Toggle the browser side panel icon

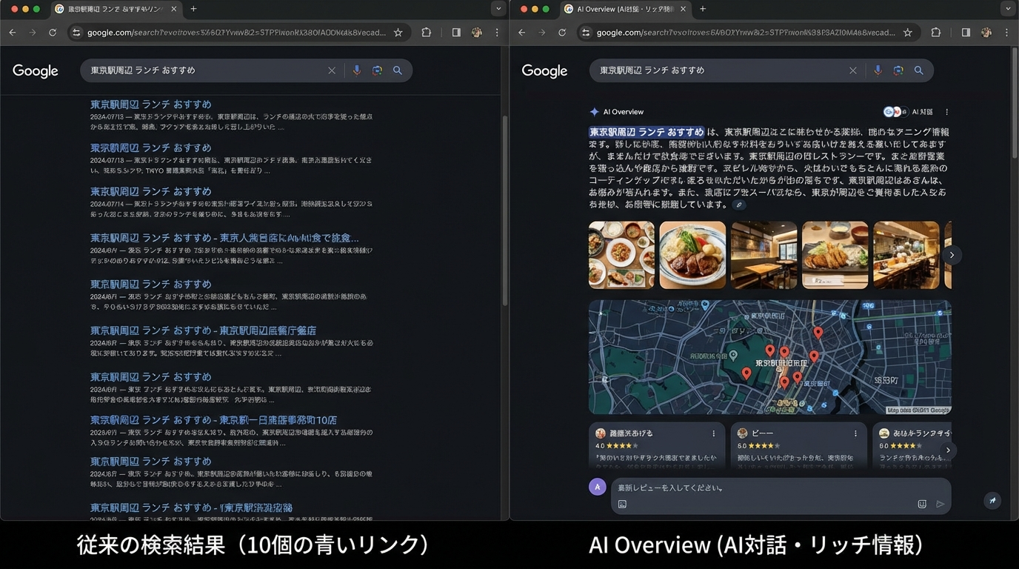point(965,33)
